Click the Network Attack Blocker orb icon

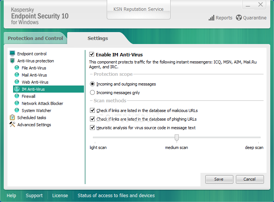click(17, 103)
